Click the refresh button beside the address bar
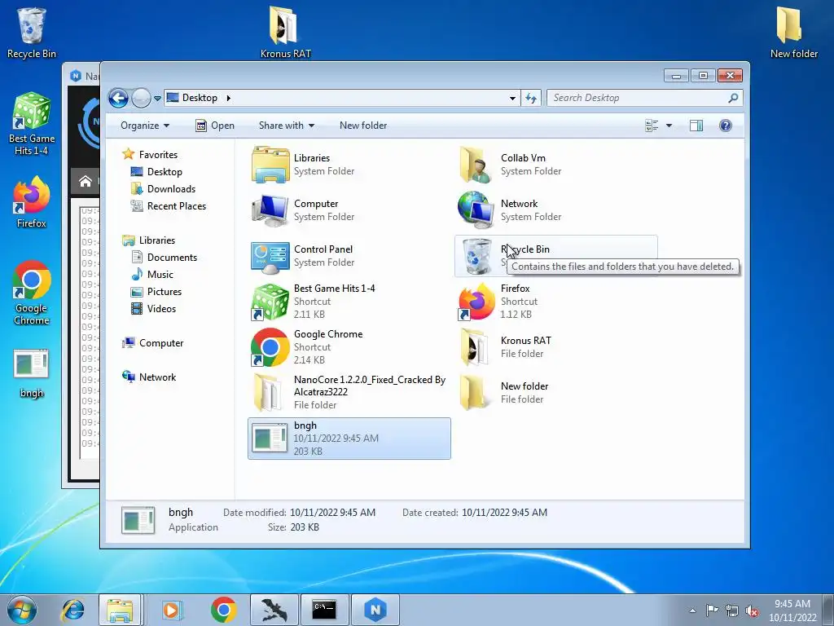834x626 pixels. click(x=531, y=98)
